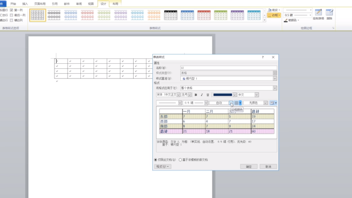Image resolution: width=352 pixels, height=198 pixels.
Task: Select 'New documents based on template' option
Action: coord(180,160)
